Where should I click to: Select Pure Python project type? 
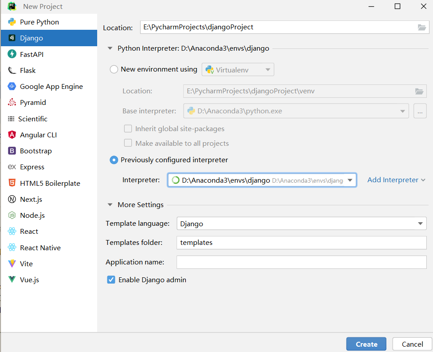(39, 22)
